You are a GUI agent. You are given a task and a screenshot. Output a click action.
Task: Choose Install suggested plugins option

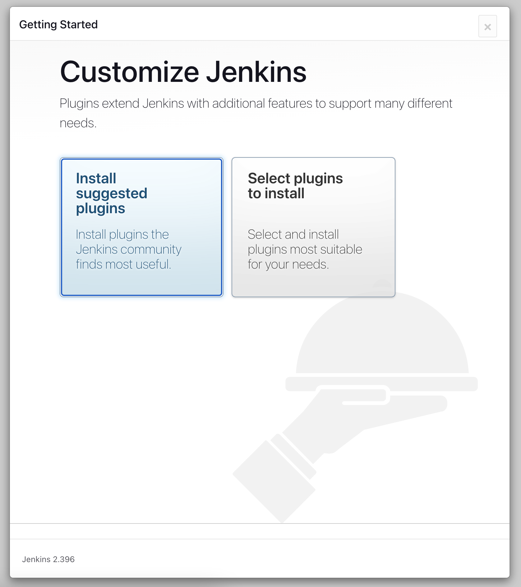coord(141,227)
